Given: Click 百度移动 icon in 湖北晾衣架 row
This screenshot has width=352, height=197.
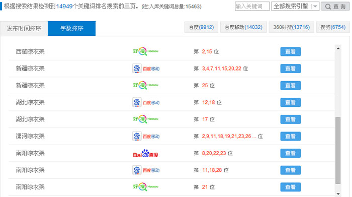Looking at the screenshot, I should click(146, 102).
